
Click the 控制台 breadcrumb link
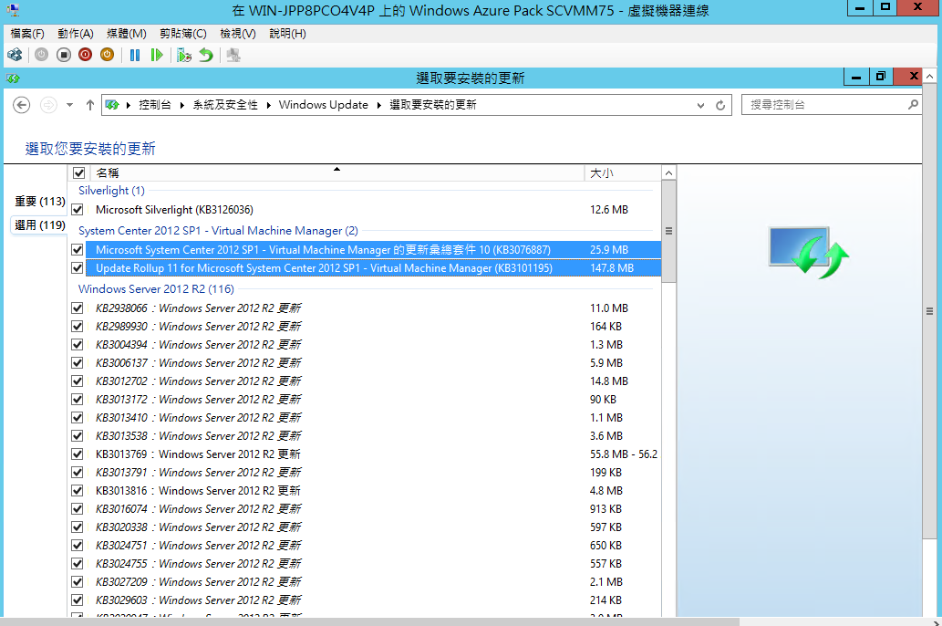(x=155, y=105)
